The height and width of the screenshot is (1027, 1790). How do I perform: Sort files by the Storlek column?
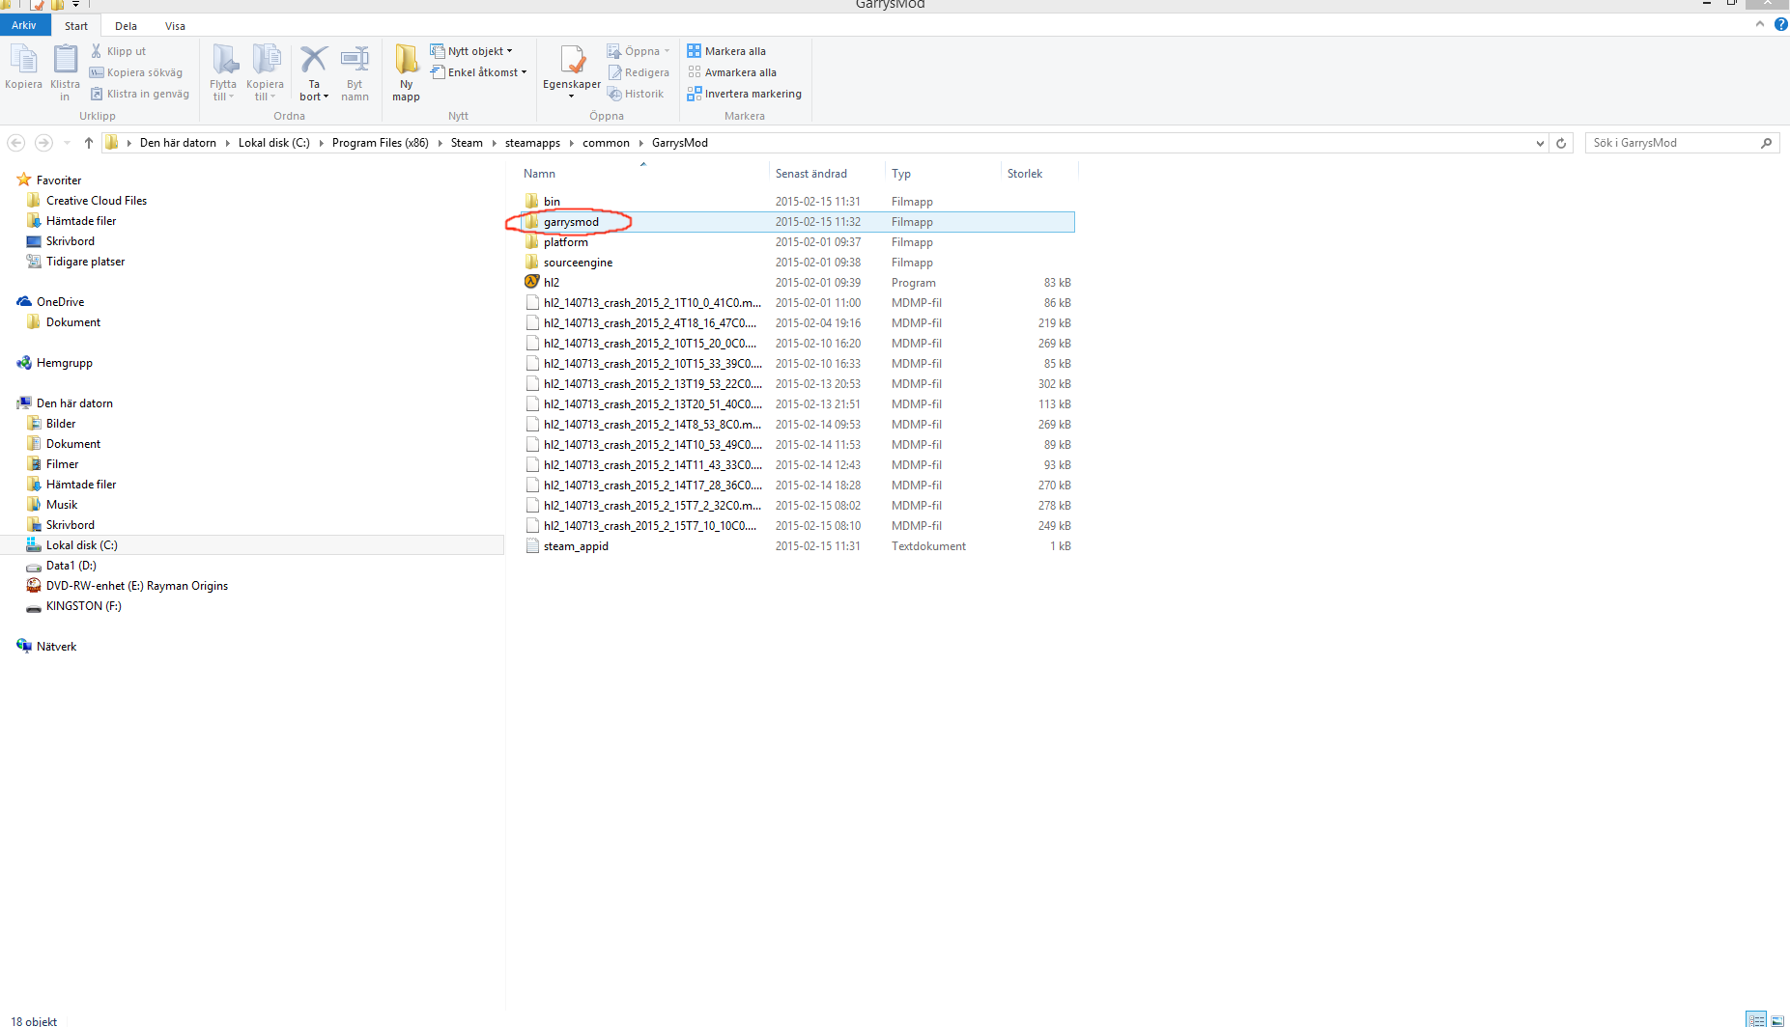(x=1039, y=174)
